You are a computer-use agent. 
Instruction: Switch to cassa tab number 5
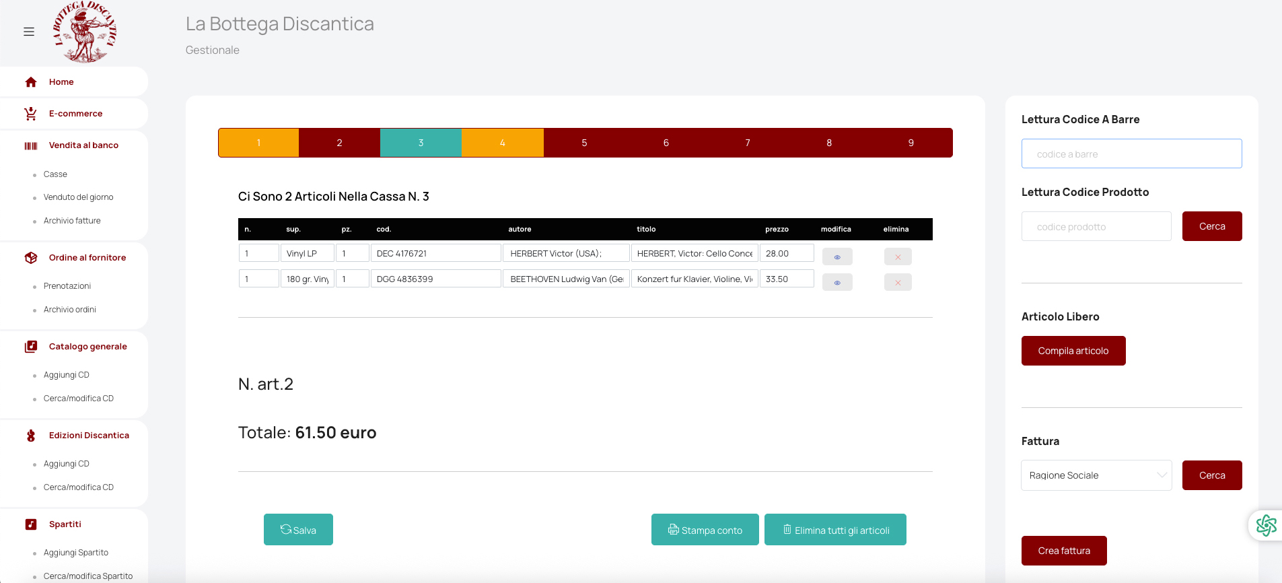[x=584, y=143]
